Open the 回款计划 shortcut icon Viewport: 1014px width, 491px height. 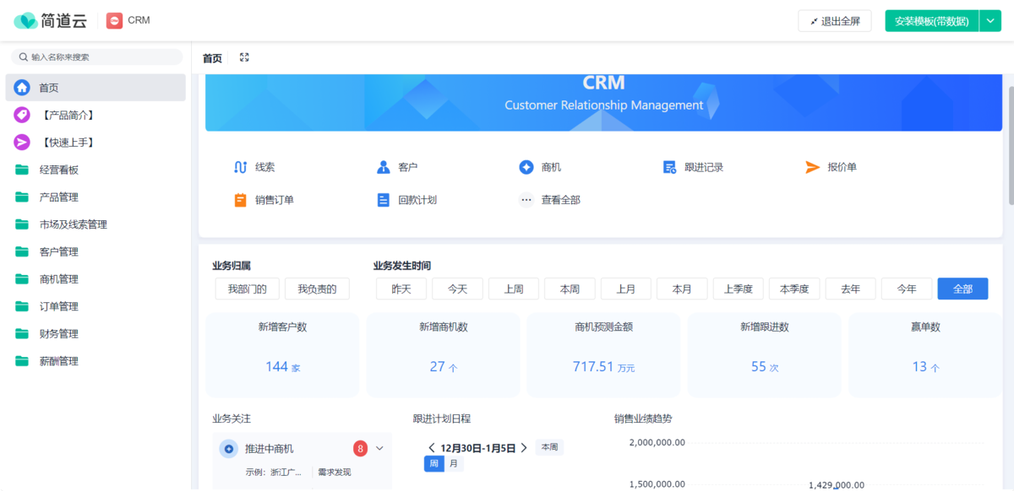point(384,200)
